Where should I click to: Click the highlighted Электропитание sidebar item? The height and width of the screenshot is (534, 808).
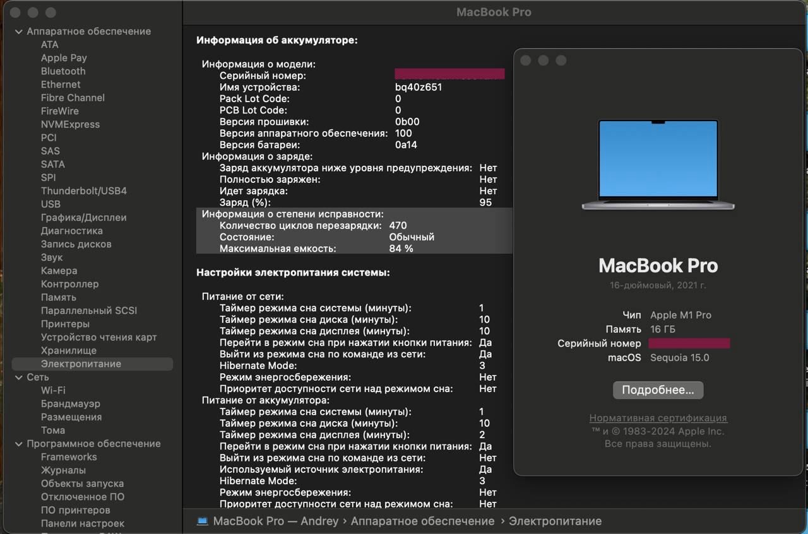[x=92, y=364]
